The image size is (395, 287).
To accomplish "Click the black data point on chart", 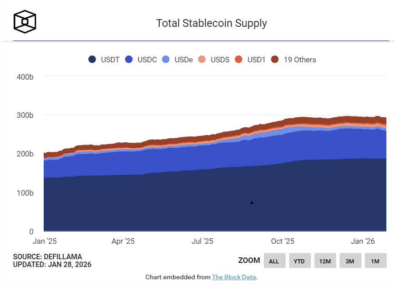I will pos(252,203).
